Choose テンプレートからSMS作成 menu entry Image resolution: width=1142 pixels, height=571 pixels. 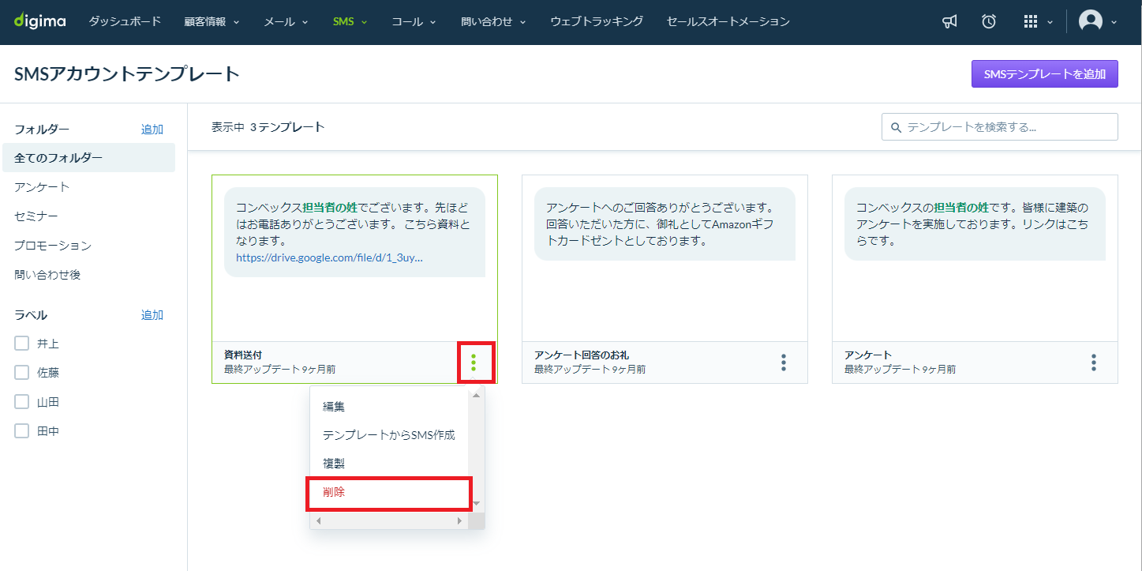(389, 435)
